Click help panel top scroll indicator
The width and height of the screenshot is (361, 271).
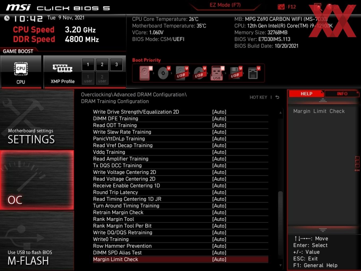323,100
